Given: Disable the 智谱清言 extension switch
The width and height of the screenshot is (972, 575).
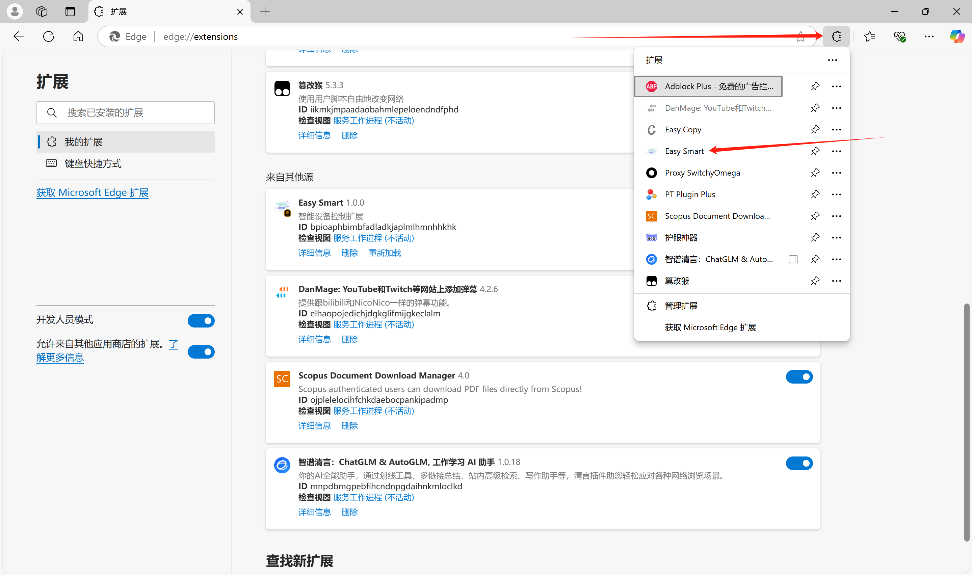Looking at the screenshot, I should tap(799, 463).
